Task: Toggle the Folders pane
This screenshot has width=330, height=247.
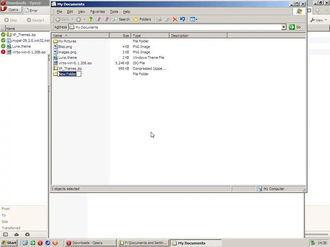Action: point(142,19)
